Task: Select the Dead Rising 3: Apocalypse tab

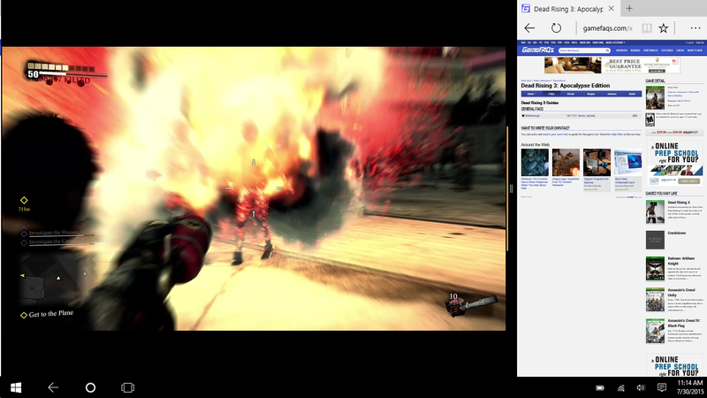Action: pos(567,9)
